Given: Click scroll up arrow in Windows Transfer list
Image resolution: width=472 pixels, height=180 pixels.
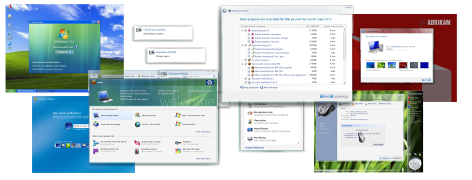Looking at the screenshot, I should pos(344,29).
